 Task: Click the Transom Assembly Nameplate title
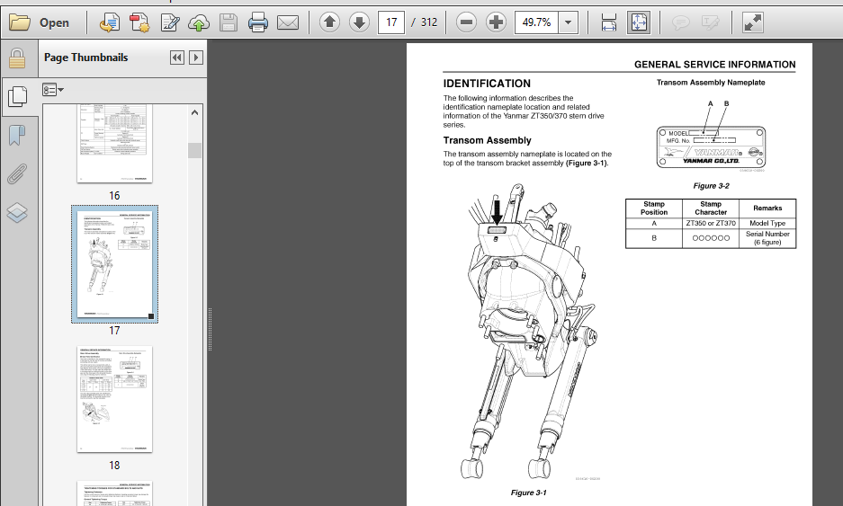click(711, 83)
